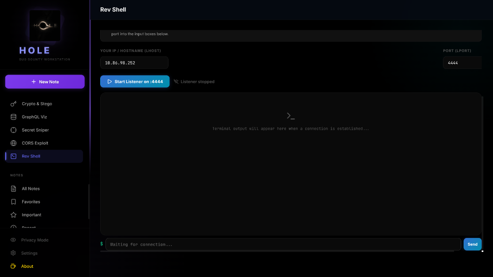Enable Privacy Mode label
Viewport: 493px width, 277px height.
(x=35, y=240)
